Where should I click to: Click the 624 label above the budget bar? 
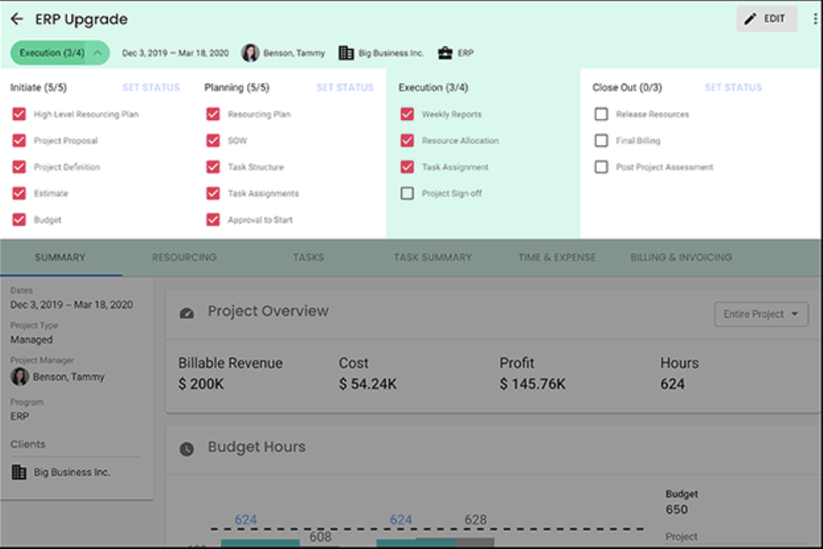pos(246,520)
